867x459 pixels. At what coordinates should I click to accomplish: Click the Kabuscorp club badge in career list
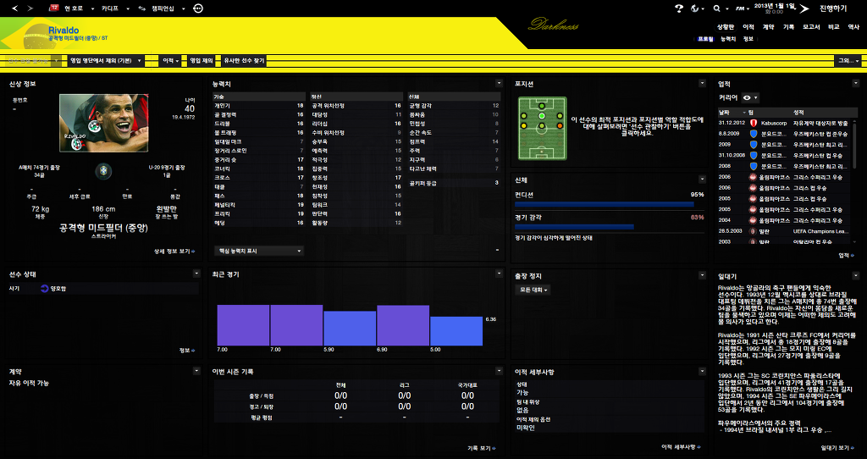(743, 124)
